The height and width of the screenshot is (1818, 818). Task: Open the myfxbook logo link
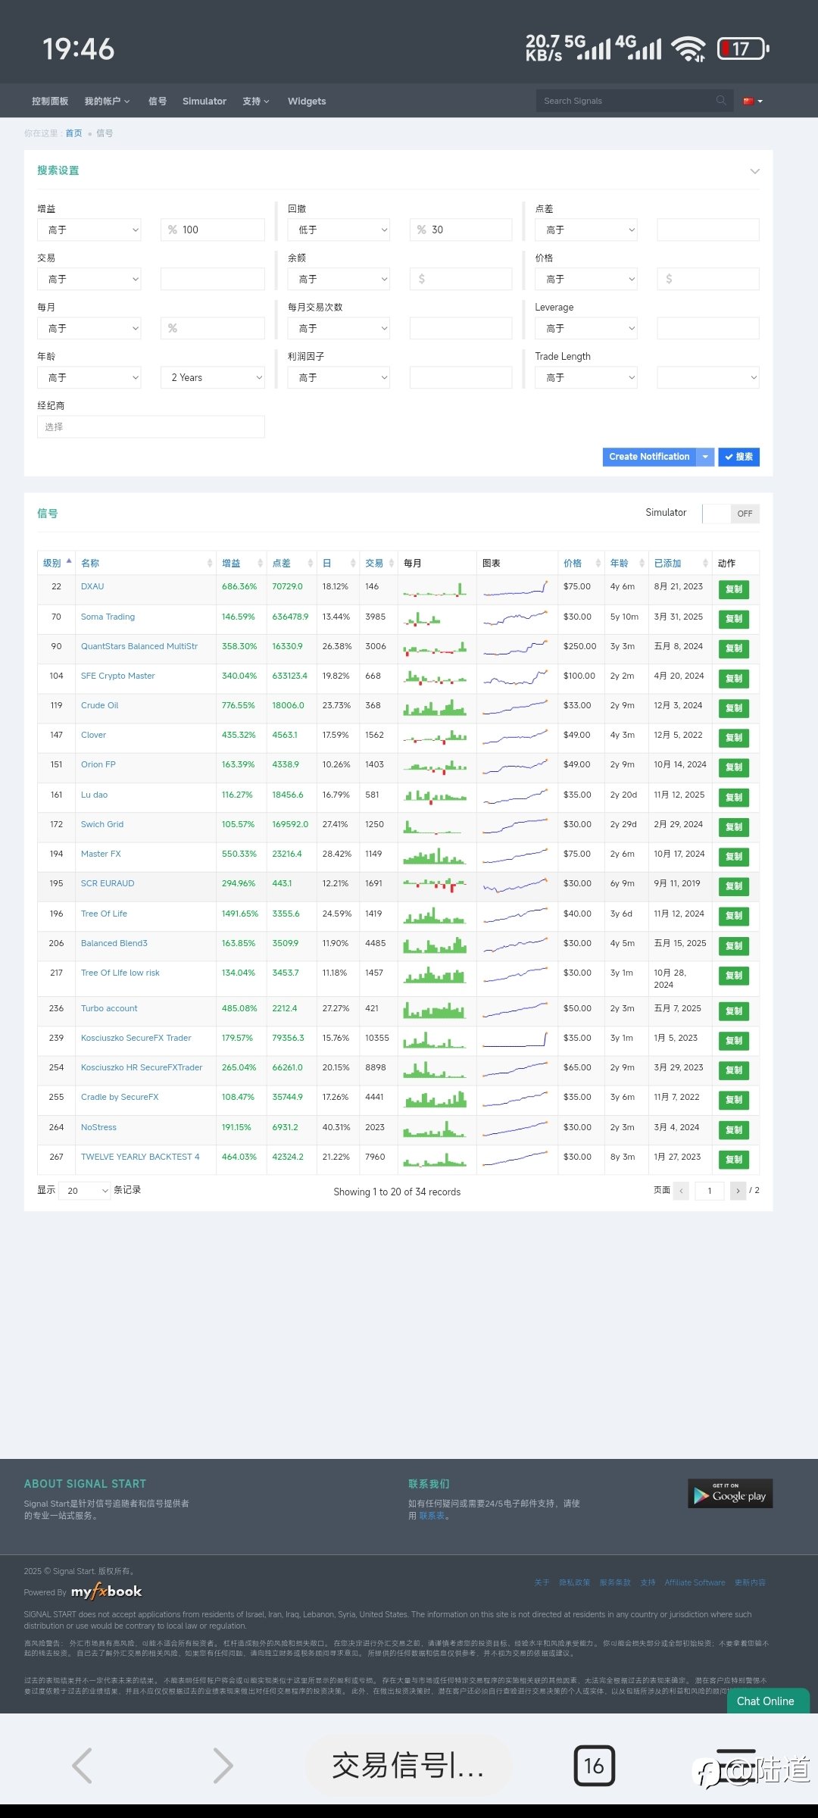pos(107,1592)
